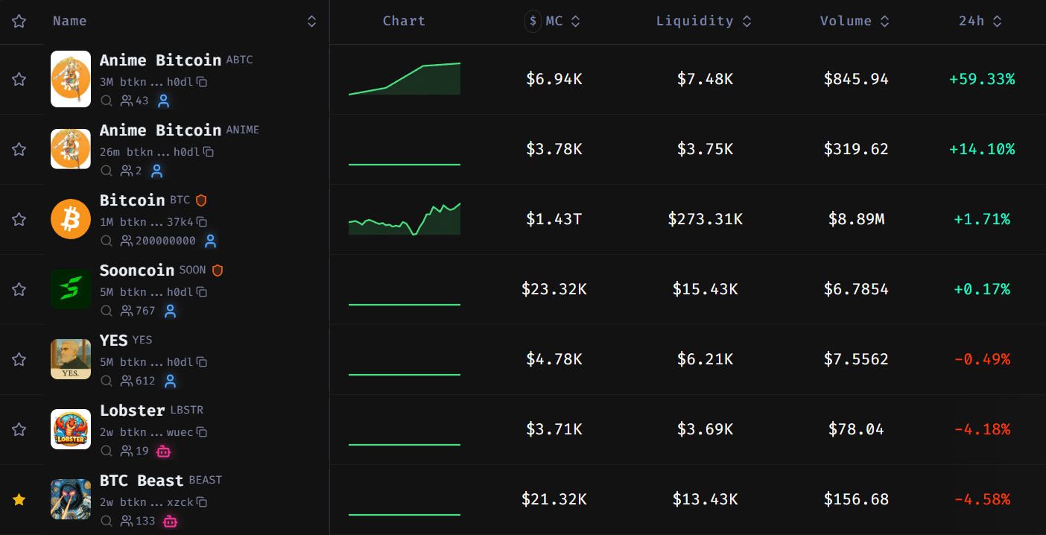Viewport: 1046px width, 535px height.
Task: Click the holders icon on the BTC Beast row
Action: click(127, 521)
